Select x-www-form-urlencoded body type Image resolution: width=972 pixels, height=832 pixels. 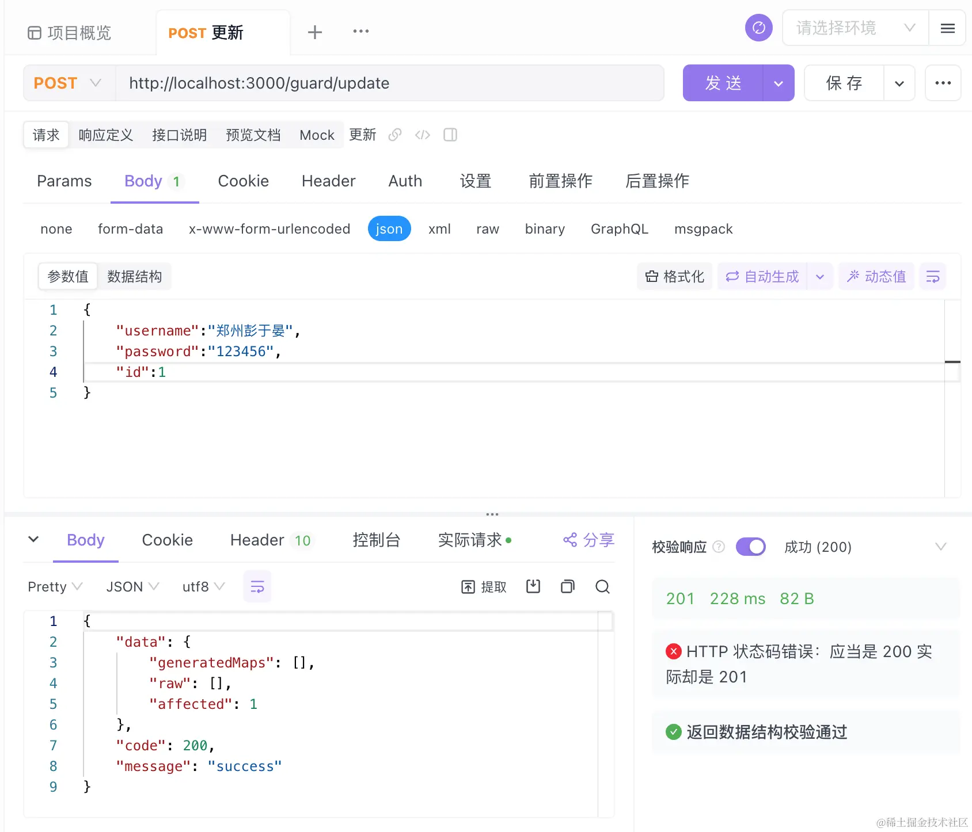click(x=269, y=229)
